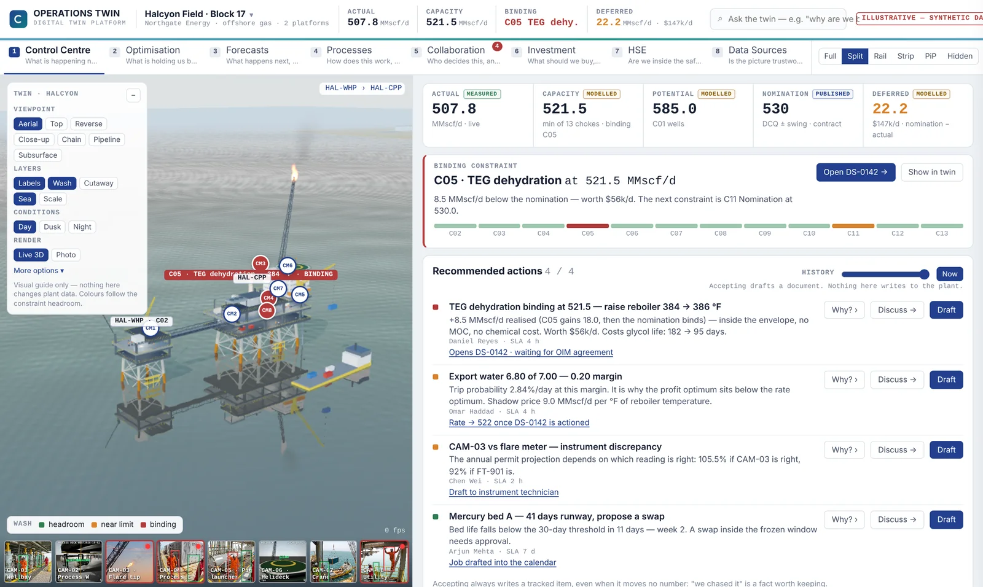Screen dimensions: 983x587
Task: Click Open DS-0142 button
Action: [855, 172]
